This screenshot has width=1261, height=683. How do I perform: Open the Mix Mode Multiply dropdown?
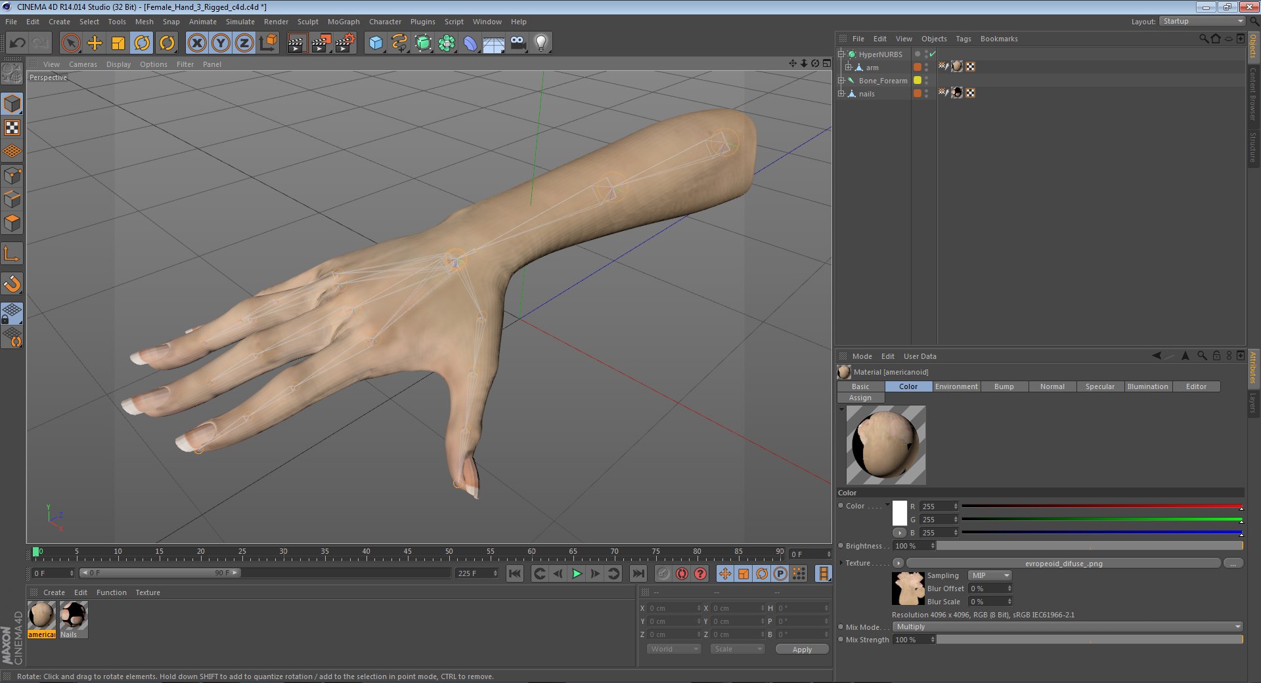pyautogui.click(x=1068, y=627)
